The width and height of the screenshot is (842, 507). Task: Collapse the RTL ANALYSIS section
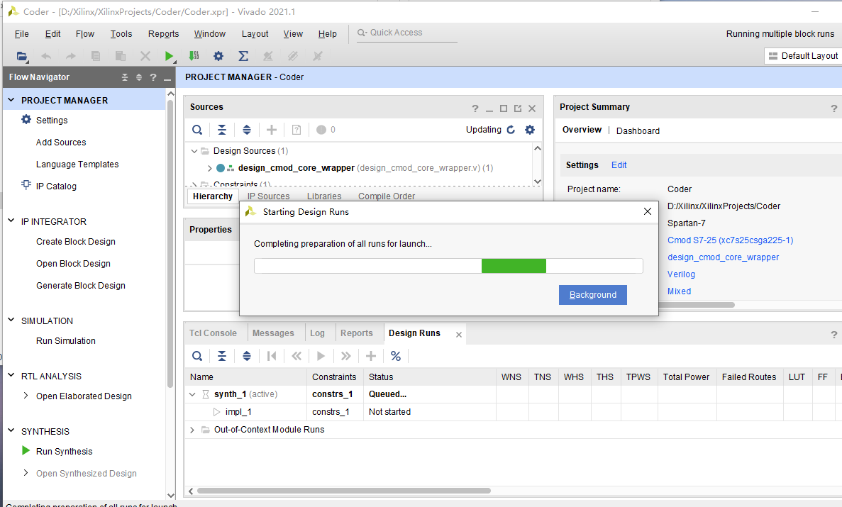(x=11, y=375)
